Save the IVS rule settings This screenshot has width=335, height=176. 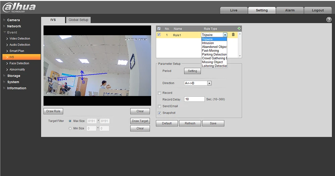(x=213, y=123)
